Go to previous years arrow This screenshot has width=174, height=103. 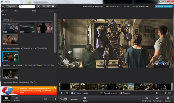pos(6,11)
